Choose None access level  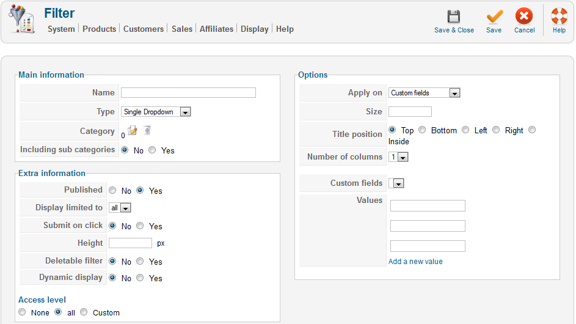tap(22, 312)
